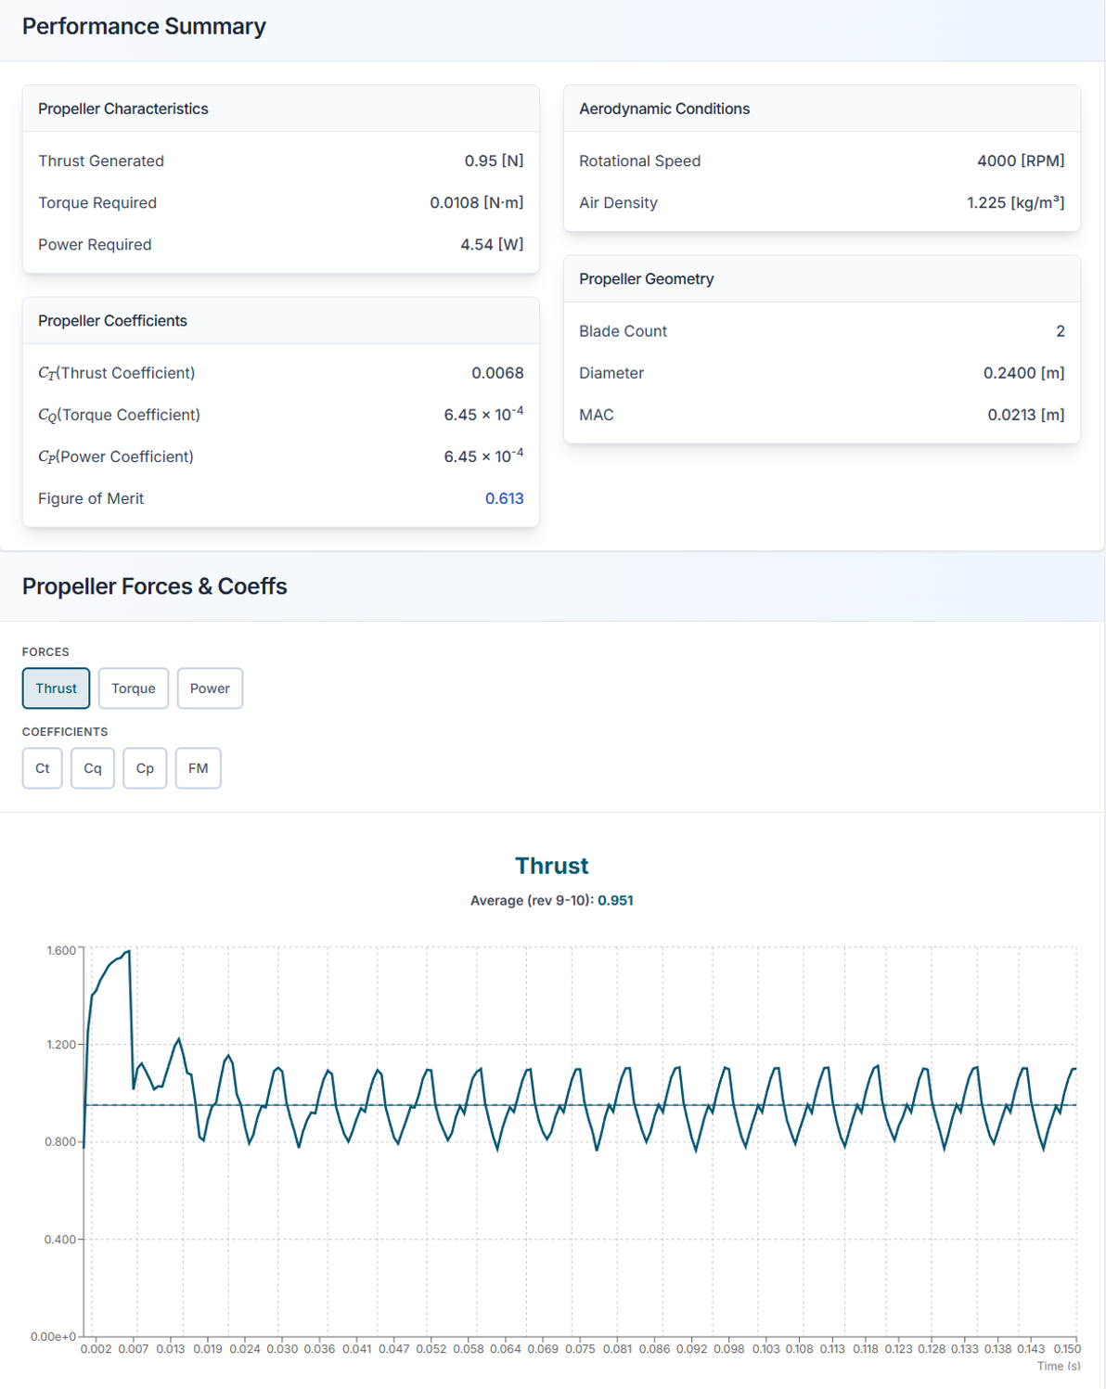Click the Aerodynamic Conditions card header

(x=664, y=109)
